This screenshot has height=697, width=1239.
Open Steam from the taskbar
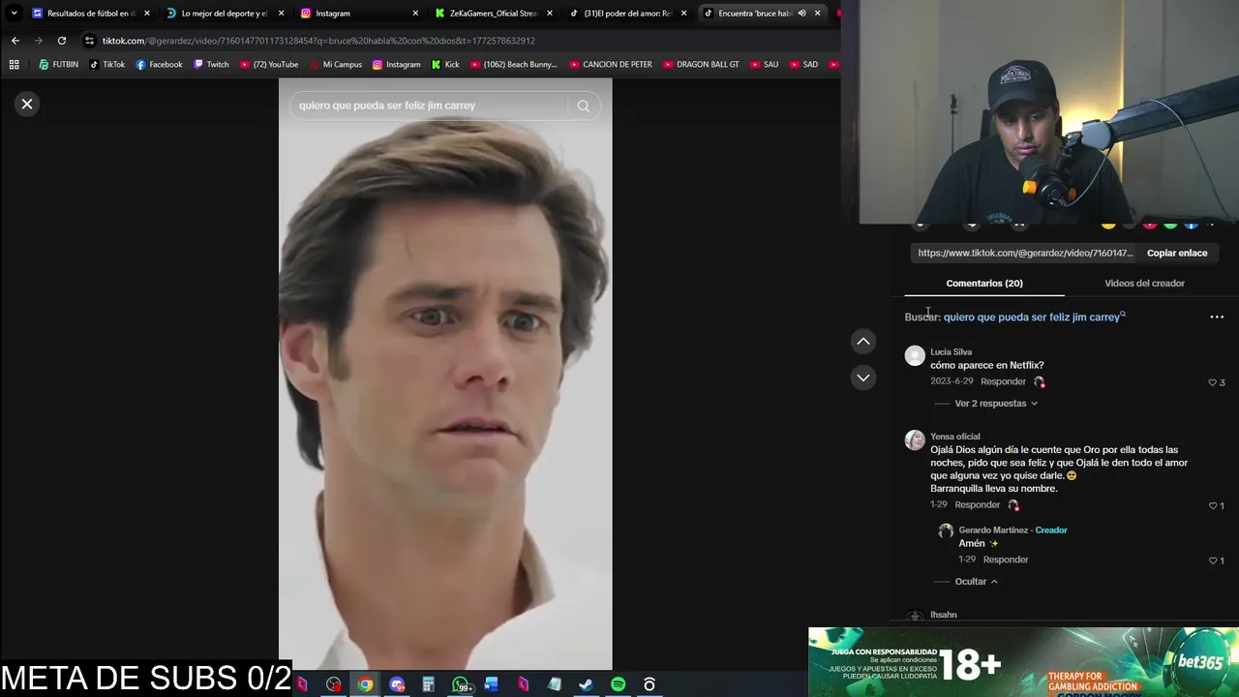586,684
